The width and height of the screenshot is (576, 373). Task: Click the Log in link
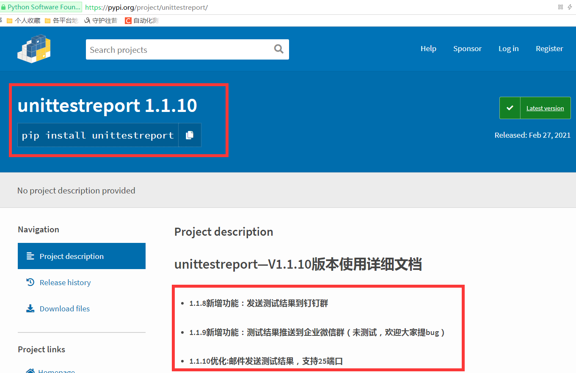(508, 49)
